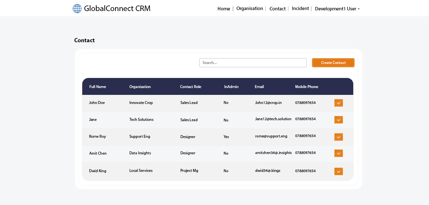Screen dimensions: 429x205
Task: Expand Dwid King's action dropdown
Action: pyautogui.click(x=339, y=171)
